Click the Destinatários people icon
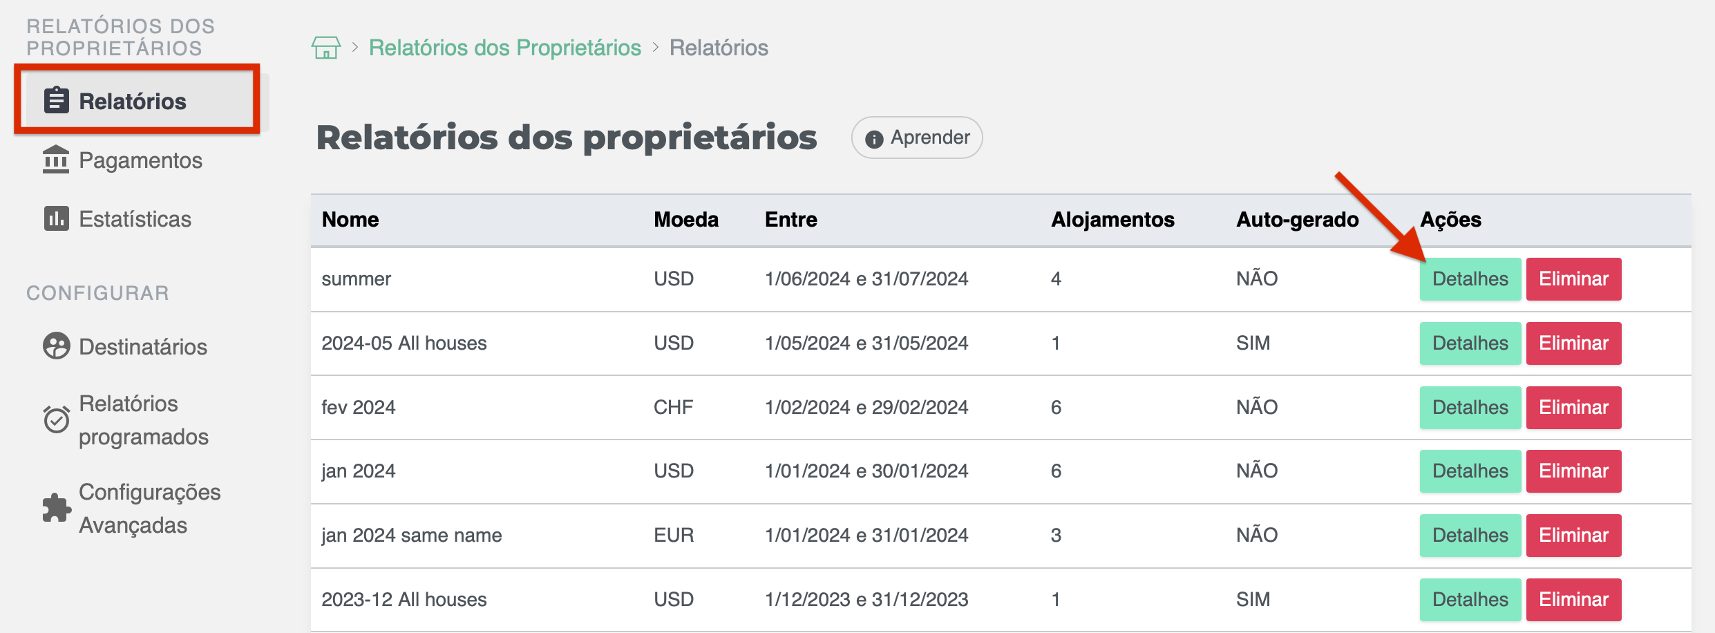 [x=57, y=347]
